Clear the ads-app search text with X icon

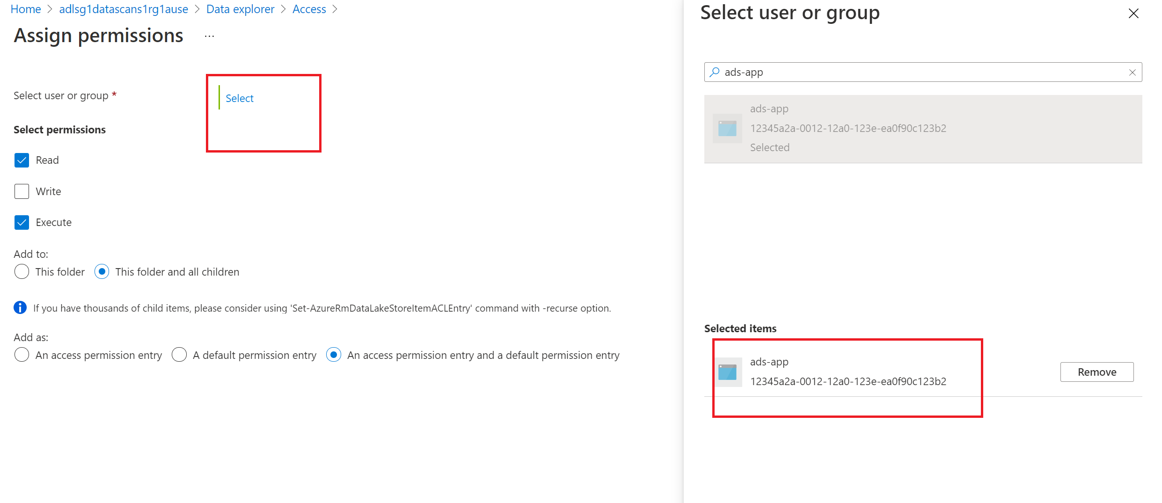click(x=1132, y=72)
